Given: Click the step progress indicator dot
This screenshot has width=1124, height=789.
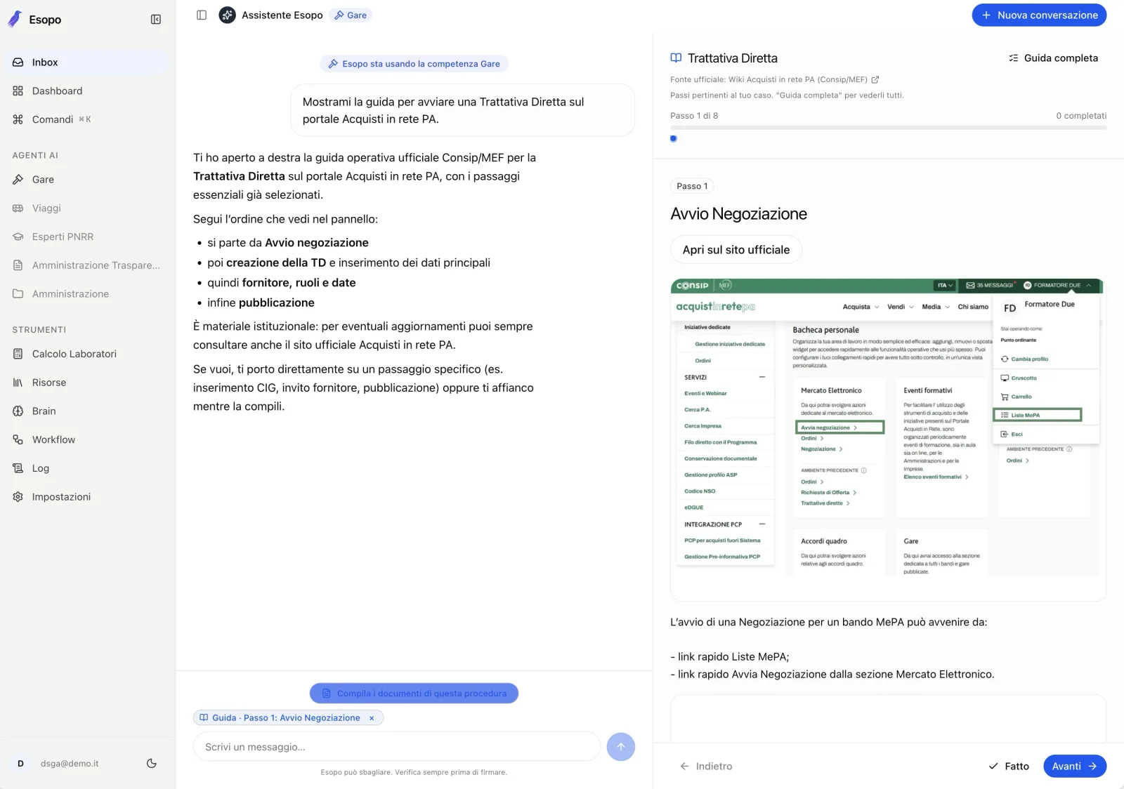Looking at the screenshot, I should click(x=674, y=139).
